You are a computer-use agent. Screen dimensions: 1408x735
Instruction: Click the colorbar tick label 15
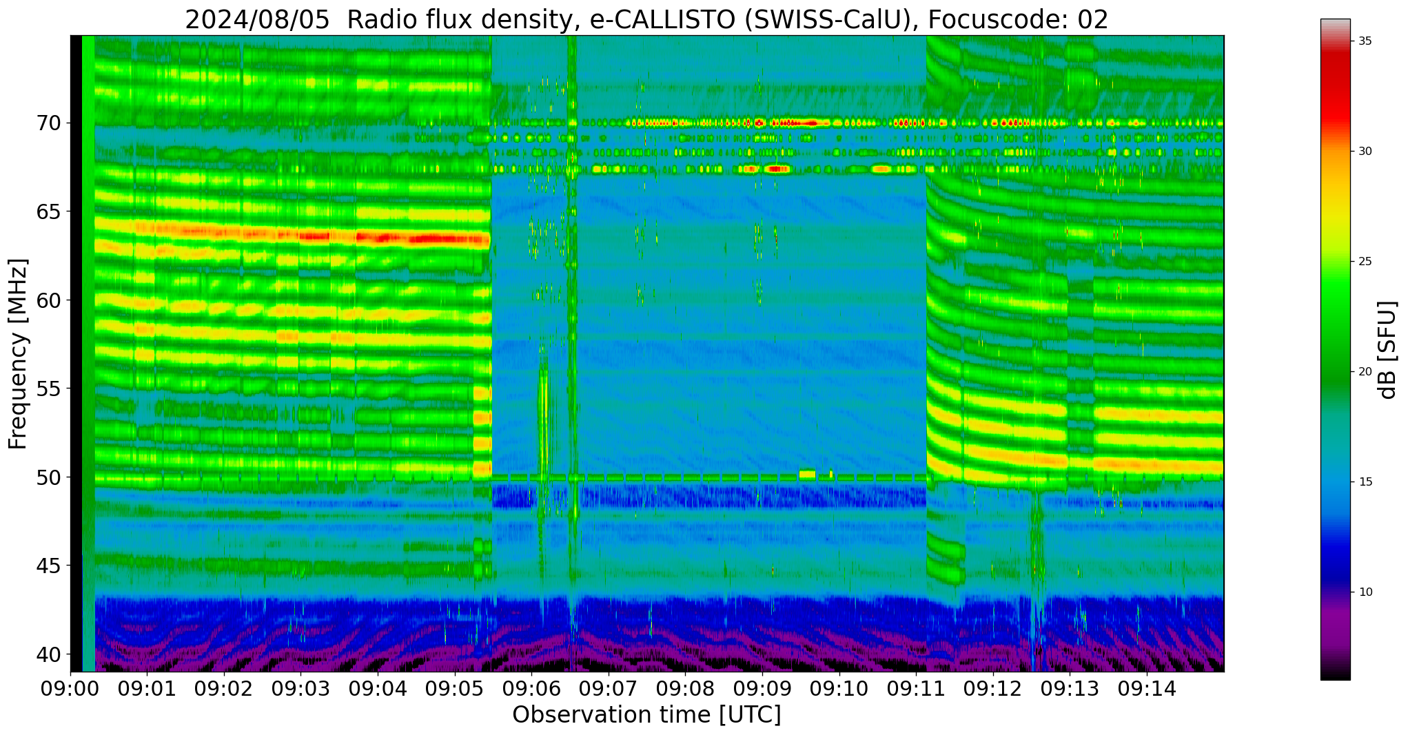1365,482
